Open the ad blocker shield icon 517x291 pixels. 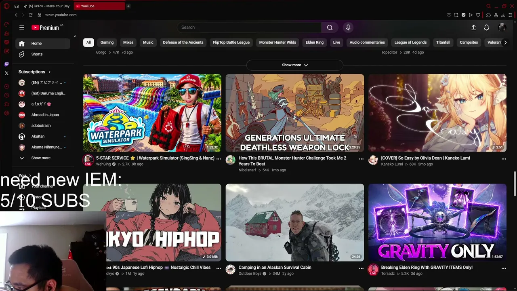click(463, 15)
